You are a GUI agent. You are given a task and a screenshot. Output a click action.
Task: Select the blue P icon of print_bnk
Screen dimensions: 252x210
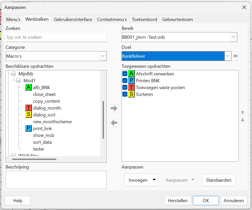[x=29, y=129]
